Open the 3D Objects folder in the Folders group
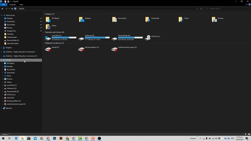Viewport: 251px width, 141px height. pyautogui.click(x=52, y=19)
